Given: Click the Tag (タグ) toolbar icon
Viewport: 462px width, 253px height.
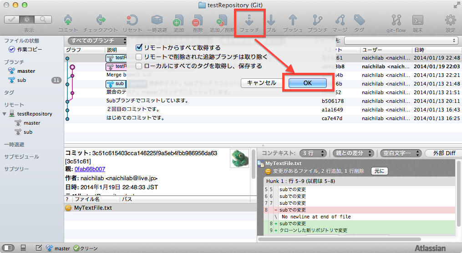Looking at the screenshot, I should click(x=359, y=20).
